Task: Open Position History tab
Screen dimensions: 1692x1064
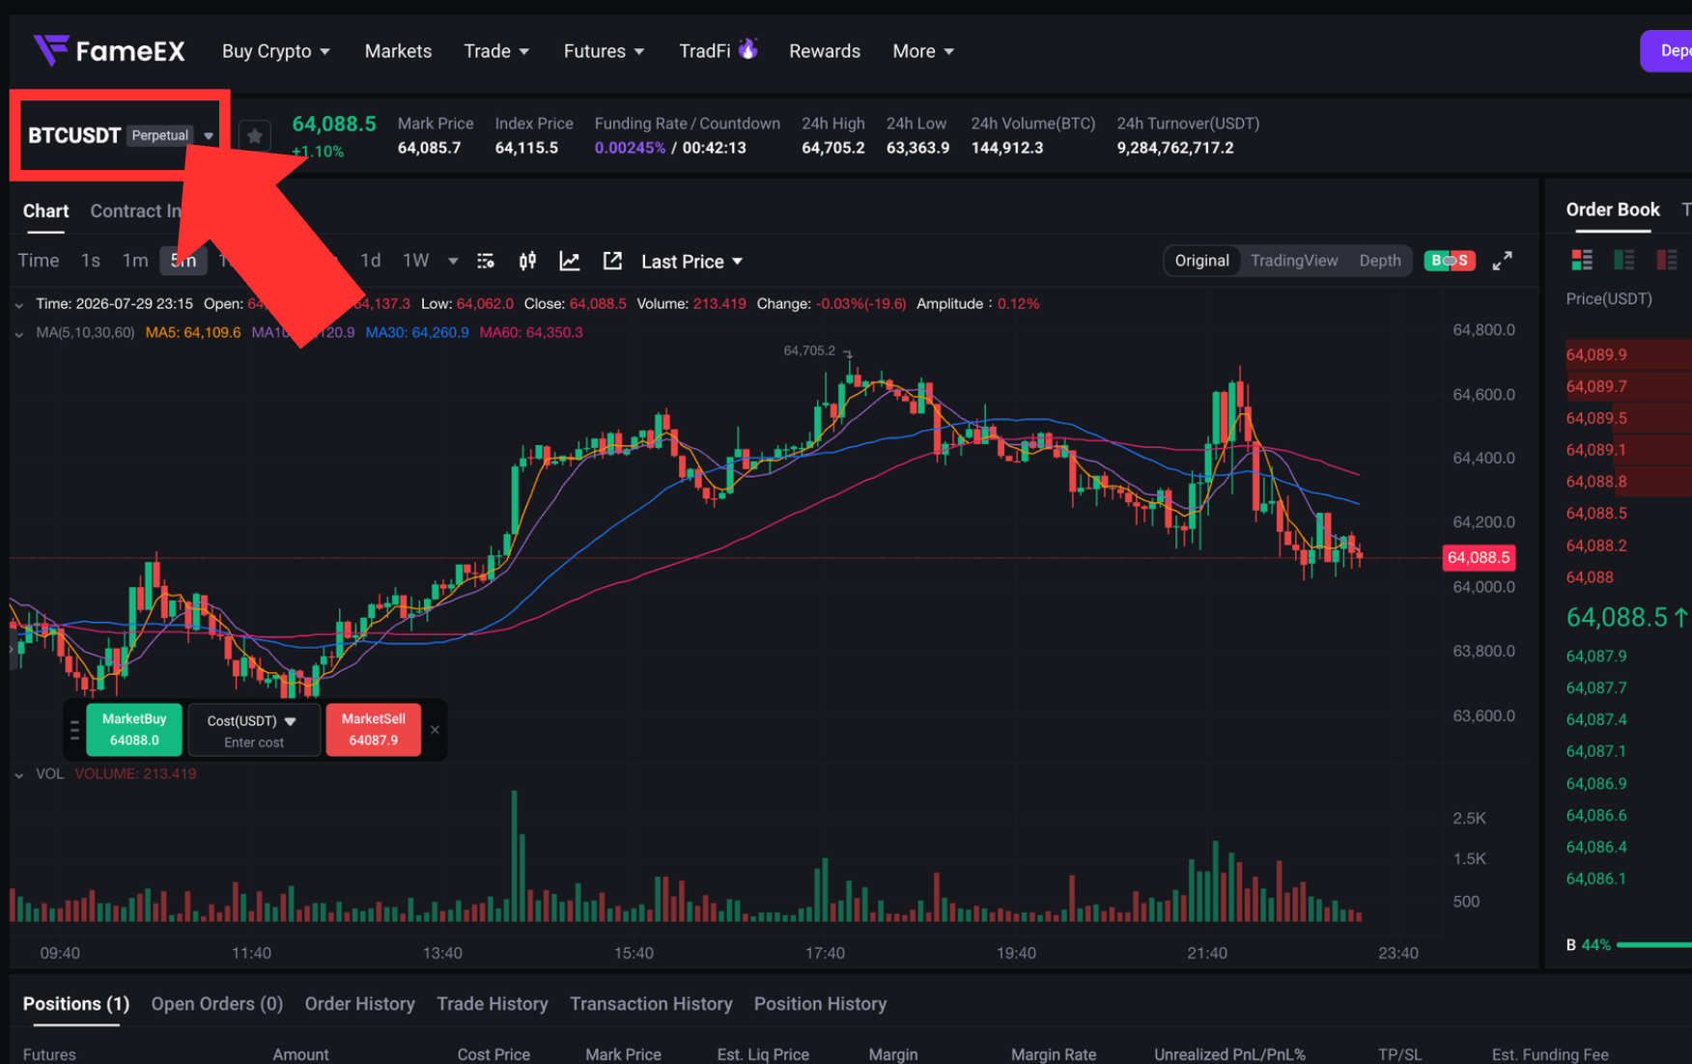Action: tap(820, 1004)
